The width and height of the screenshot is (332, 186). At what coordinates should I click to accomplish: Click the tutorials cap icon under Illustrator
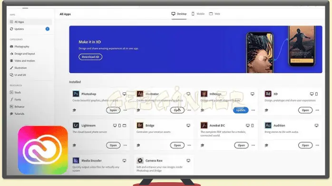tap(138, 110)
